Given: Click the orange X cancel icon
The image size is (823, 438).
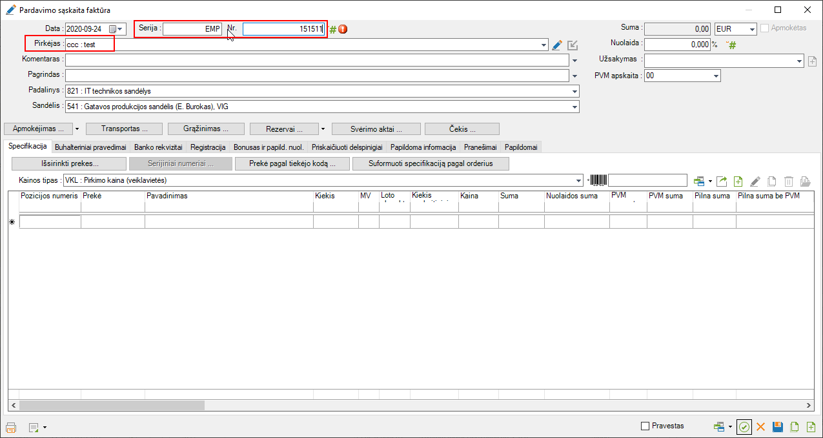Looking at the screenshot, I should (761, 426).
